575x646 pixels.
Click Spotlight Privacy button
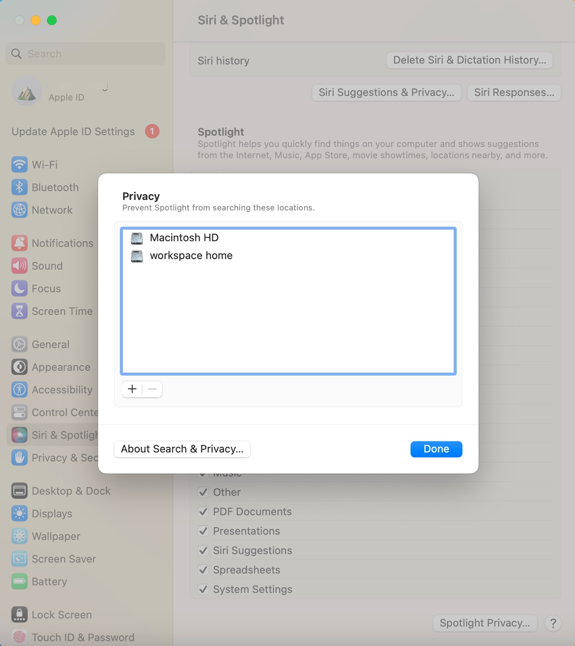tap(485, 623)
